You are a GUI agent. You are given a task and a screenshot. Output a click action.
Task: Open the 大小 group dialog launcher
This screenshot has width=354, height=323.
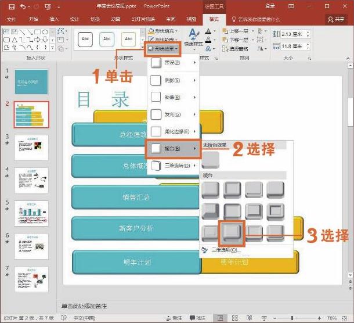pyautogui.click(x=309, y=58)
